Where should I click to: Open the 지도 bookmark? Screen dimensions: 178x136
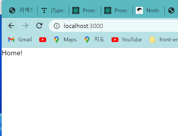[94, 39]
